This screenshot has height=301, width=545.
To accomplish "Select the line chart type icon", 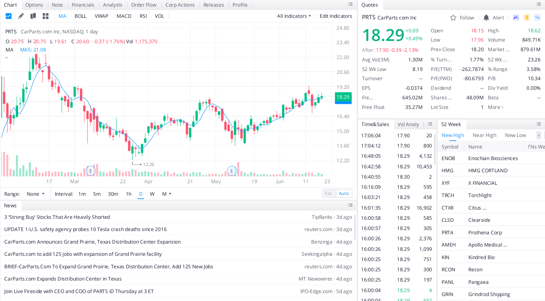I will point(9,16).
